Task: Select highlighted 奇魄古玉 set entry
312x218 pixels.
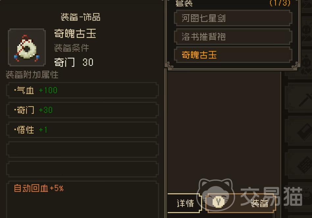Action: pos(233,55)
